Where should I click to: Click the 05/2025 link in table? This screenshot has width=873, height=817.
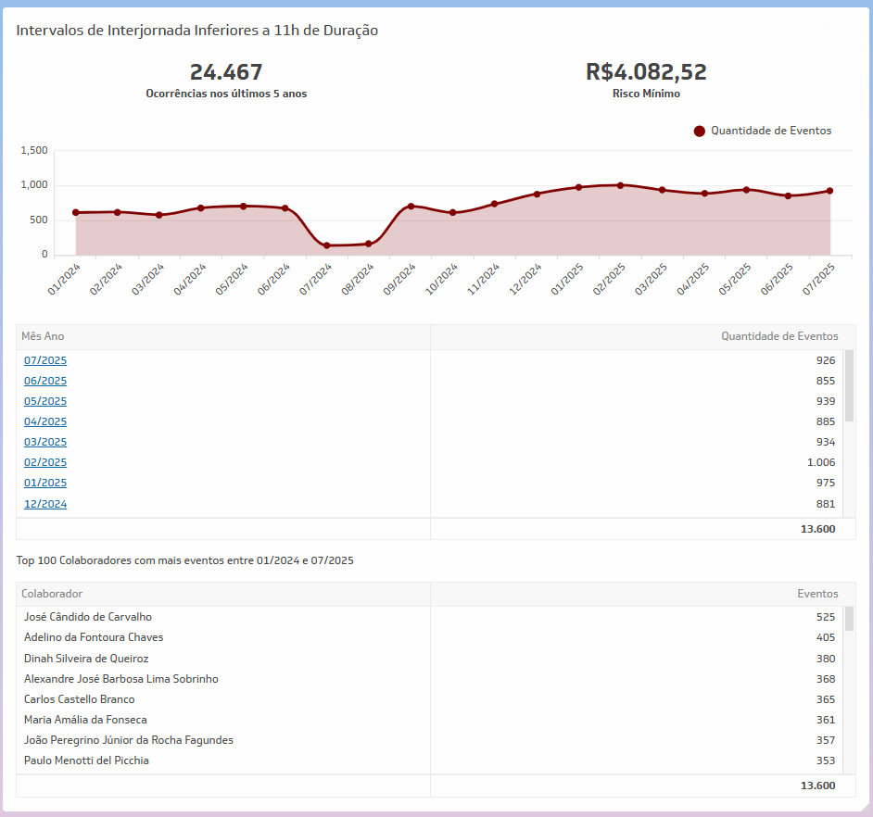point(45,401)
